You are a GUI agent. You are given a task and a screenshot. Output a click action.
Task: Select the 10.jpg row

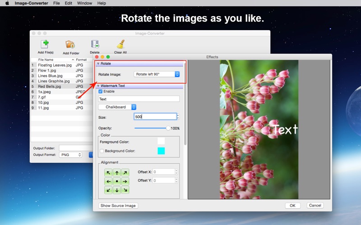[62, 103]
